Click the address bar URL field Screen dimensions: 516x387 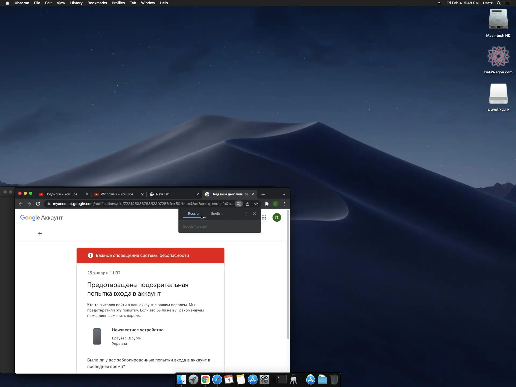click(142, 204)
